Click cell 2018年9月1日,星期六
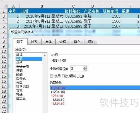Viewport: 140px width, 113px height. [42, 16]
